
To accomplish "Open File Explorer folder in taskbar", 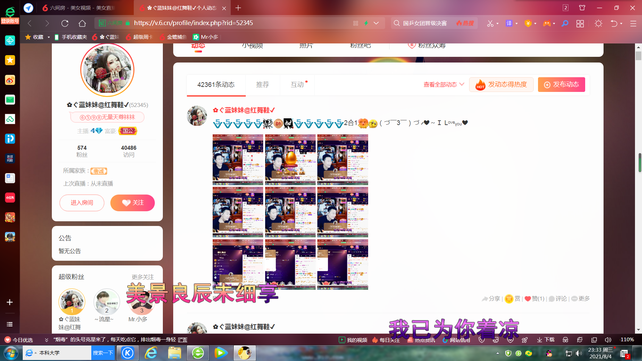I will click(x=175, y=353).
